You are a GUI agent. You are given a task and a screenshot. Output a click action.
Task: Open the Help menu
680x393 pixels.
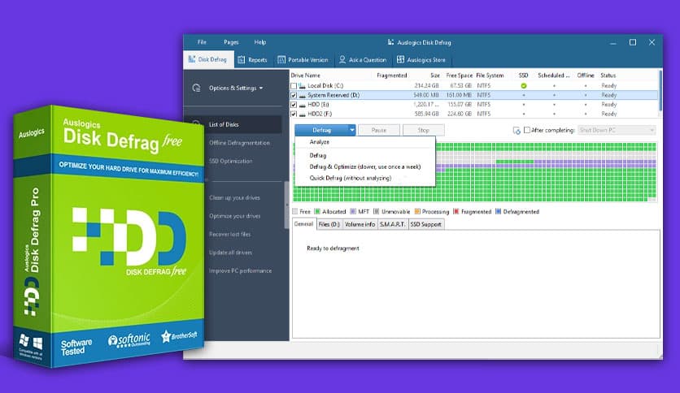[x=259, y=42]
